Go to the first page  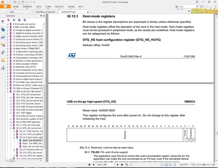[89, 165]
